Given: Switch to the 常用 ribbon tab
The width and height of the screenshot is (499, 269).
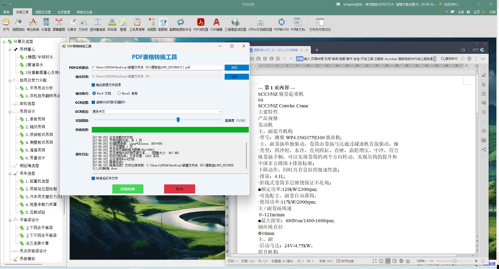Looking at the screenshot, I should coord(6,12).
